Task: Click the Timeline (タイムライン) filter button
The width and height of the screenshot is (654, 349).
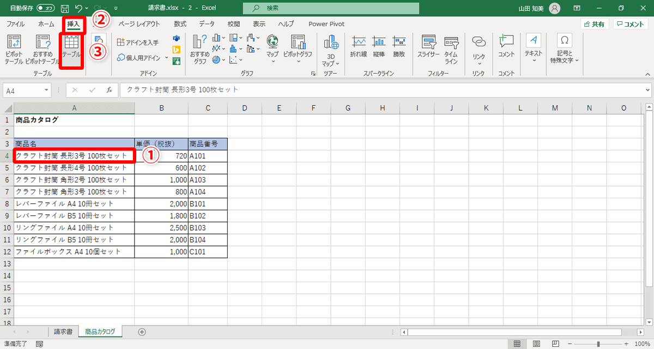Action: [451, 50]
